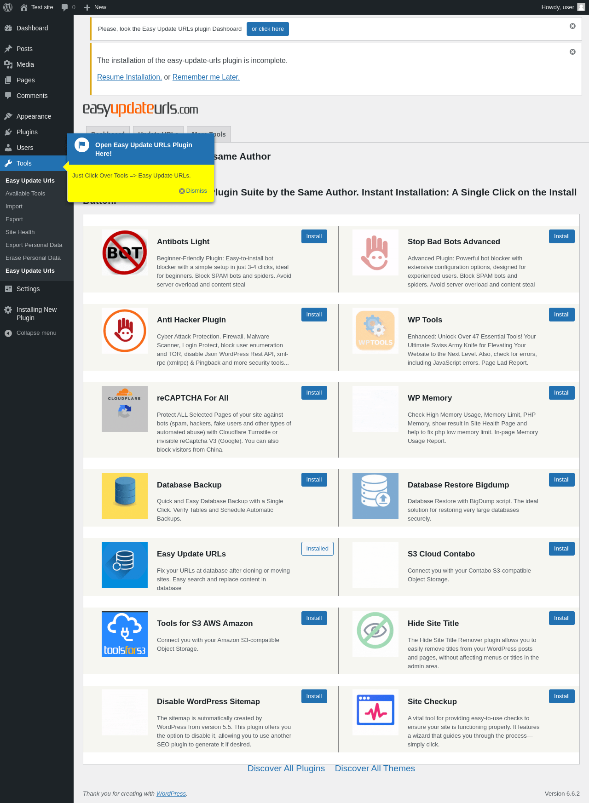
Task: Dismiss the incomplete installation notice
Action: pos(572,52)
